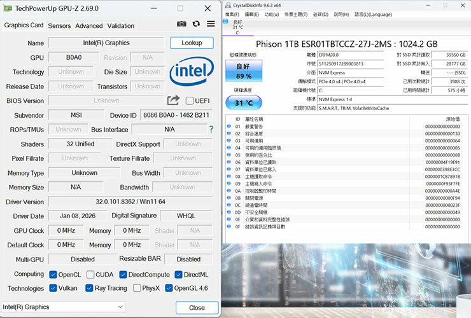The width and height of the screenshot is (471, 318).
Task: Click the status circle for attribute 07
Action: click(229, 169)
